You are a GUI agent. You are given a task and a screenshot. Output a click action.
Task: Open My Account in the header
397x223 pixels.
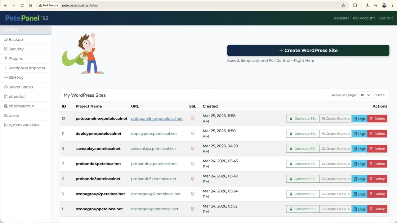364,18
